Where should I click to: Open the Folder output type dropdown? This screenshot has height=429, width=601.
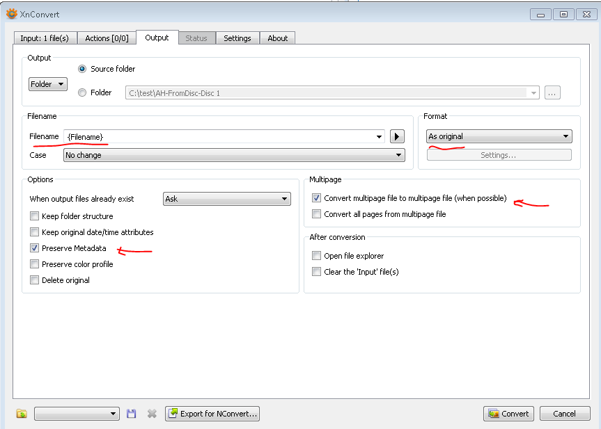48,84
